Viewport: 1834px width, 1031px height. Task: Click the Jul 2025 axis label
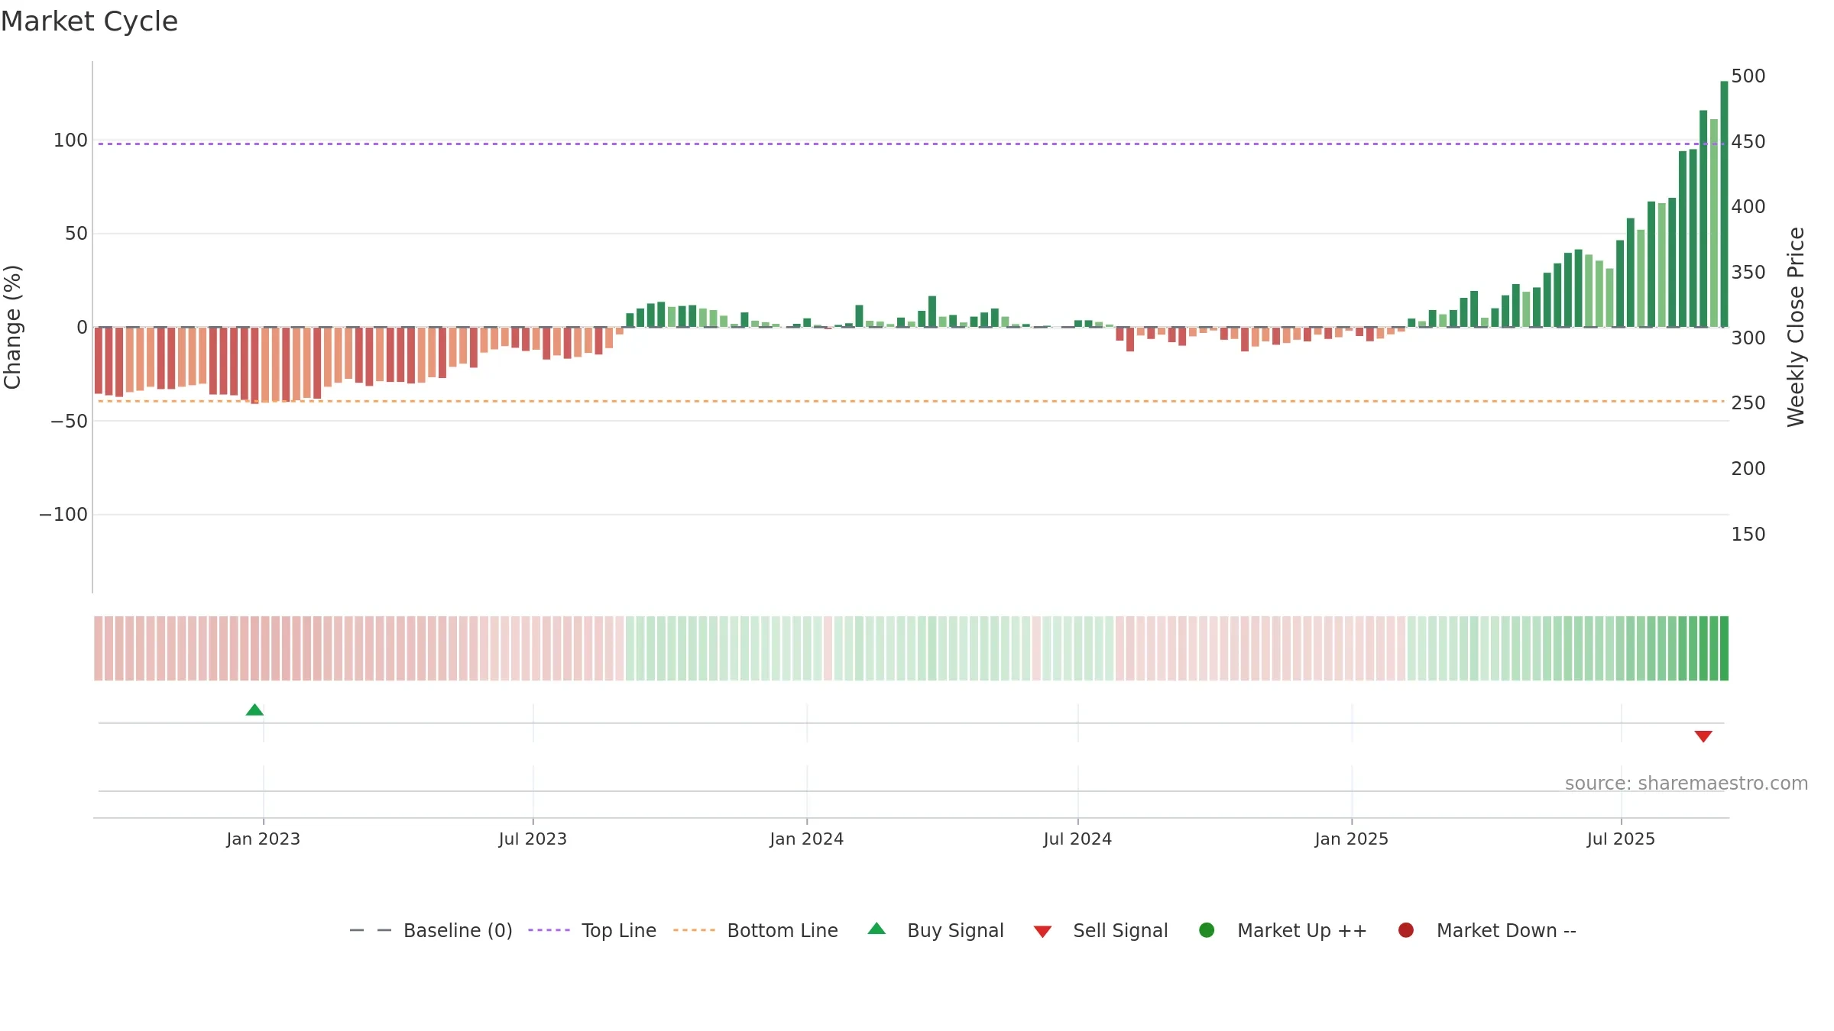pos(1621,839)
